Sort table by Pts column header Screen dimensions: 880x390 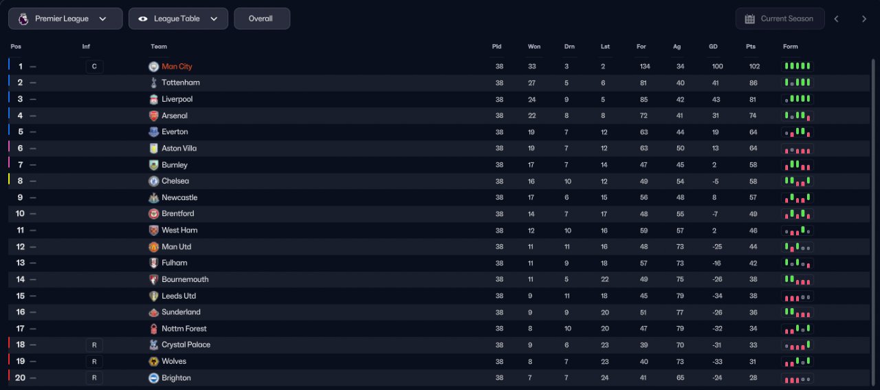(x=750, y=47)
